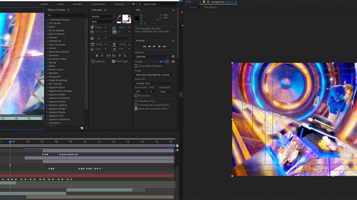357x200 pixels.
Task: Enable Cache Before Playback
Action: (x=136, y=66)
